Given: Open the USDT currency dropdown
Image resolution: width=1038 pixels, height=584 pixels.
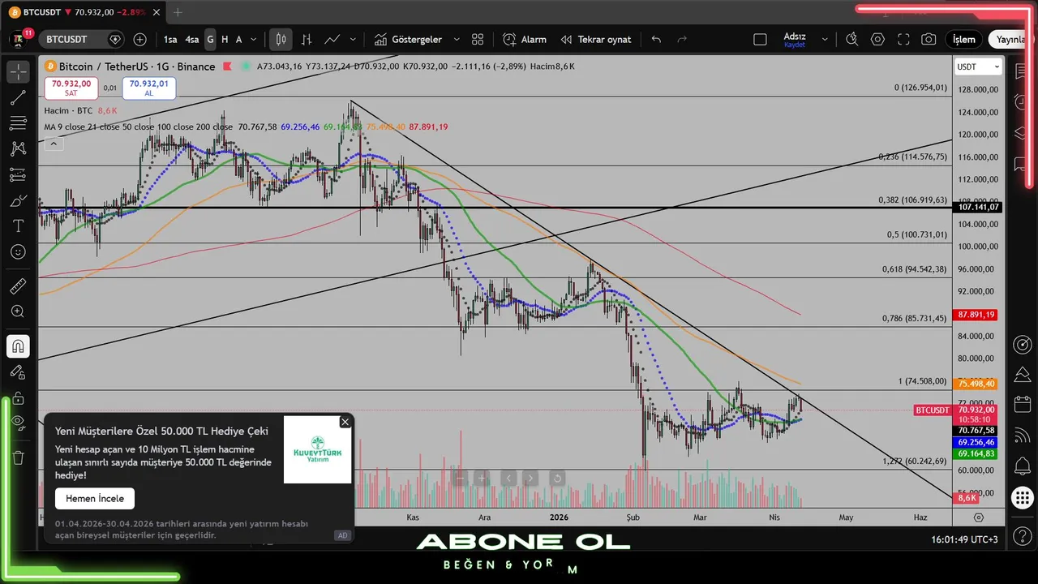Looking at the screenshot, I should tap(978, 67).
